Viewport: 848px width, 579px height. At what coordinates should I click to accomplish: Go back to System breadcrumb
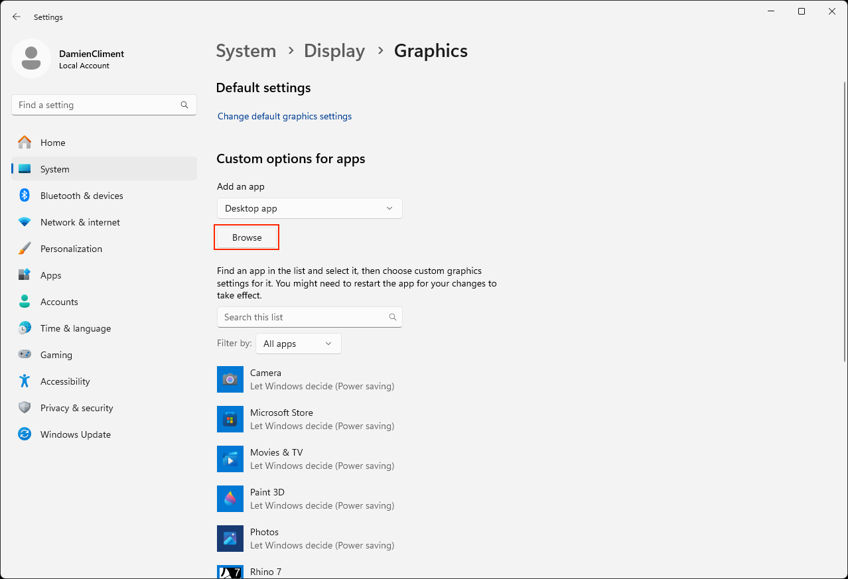tap(246, 51)
